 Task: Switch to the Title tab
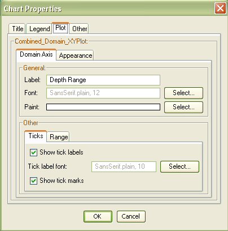click(17, 29)
